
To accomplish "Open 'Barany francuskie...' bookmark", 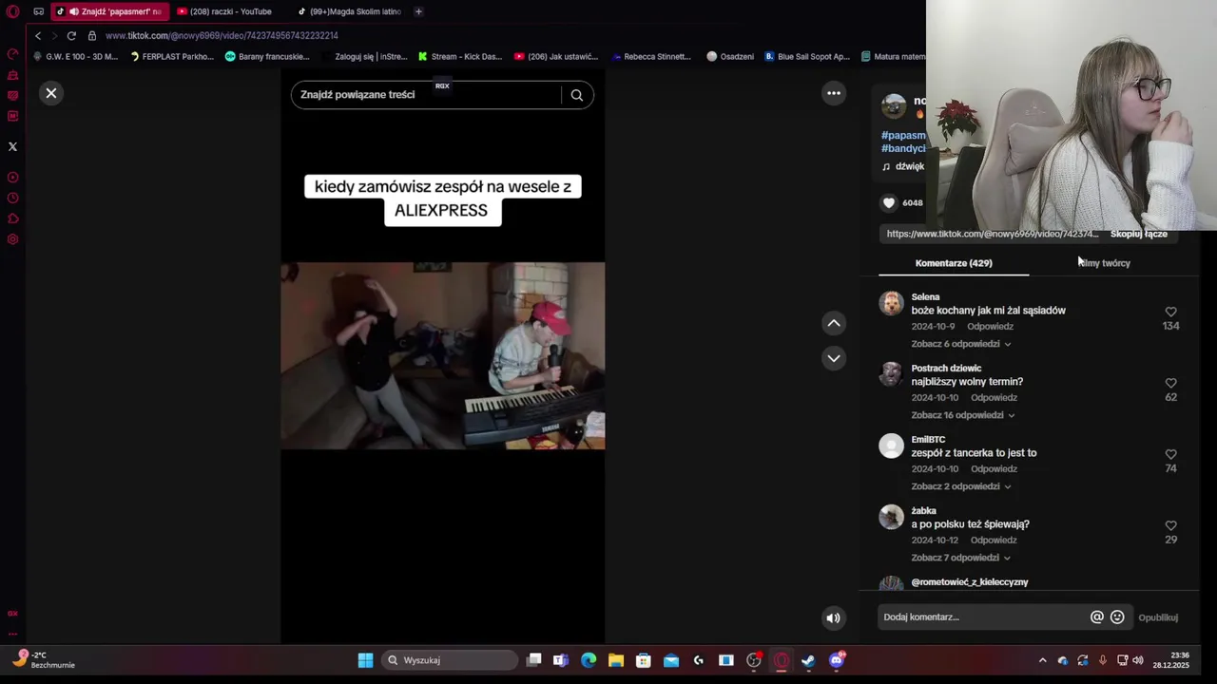I will coord(267,56).
